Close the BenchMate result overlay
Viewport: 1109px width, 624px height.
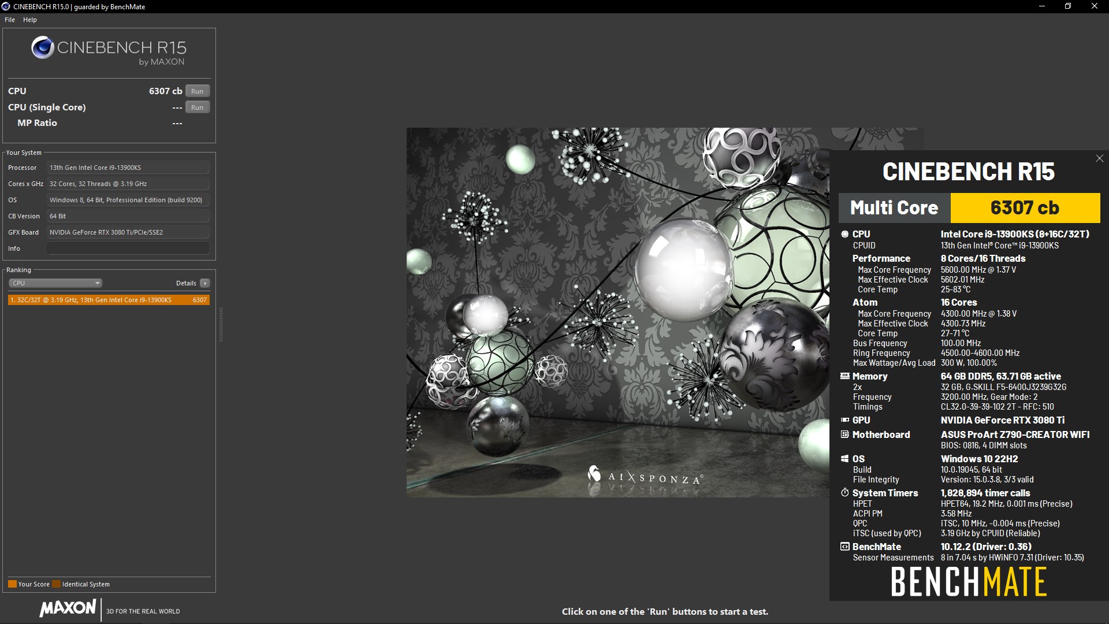coord(1100,158)
